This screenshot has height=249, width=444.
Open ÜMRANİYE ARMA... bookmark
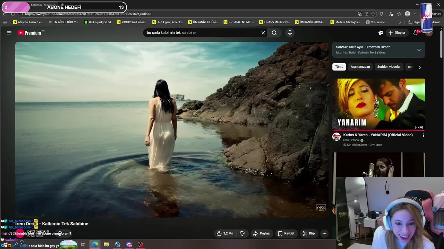click(310, 22)
